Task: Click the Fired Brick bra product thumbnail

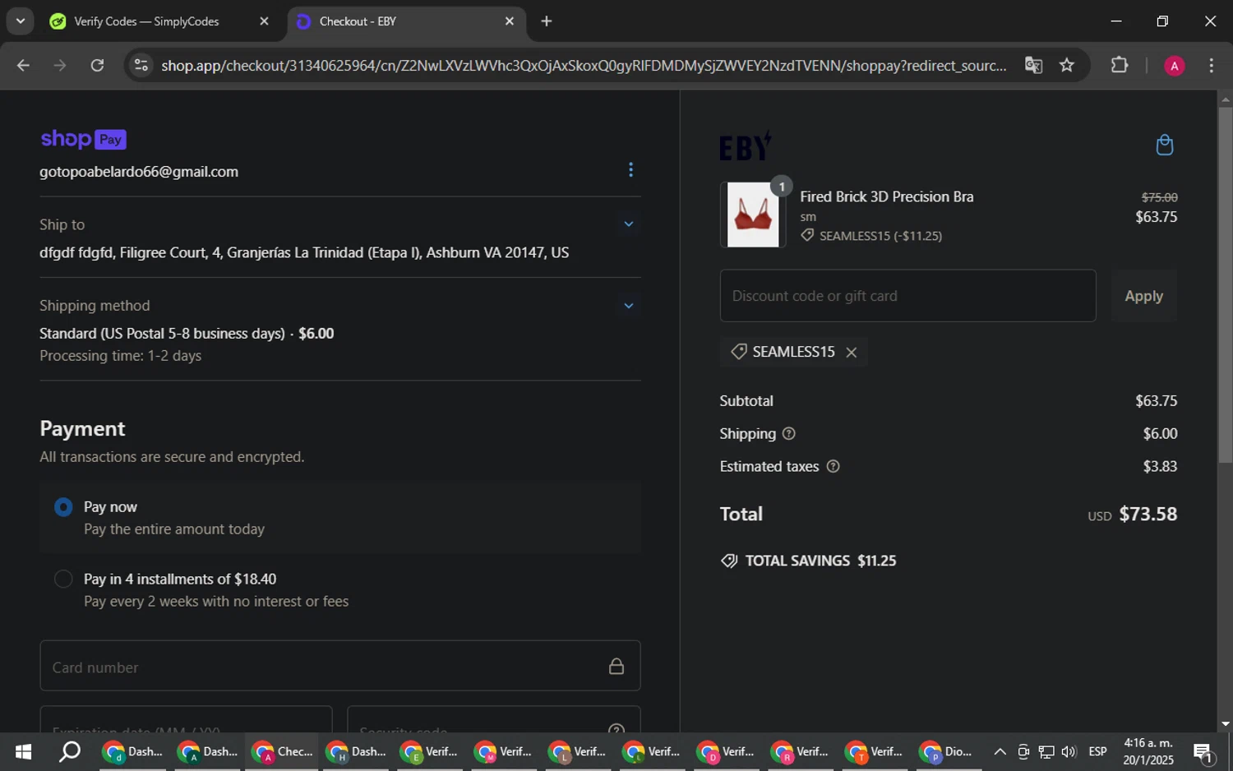Action: tap(753, 215)
